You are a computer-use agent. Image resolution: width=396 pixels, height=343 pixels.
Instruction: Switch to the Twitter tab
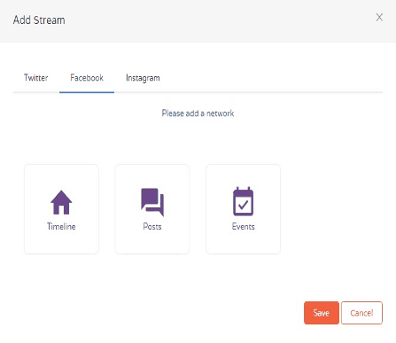[36, 78]
